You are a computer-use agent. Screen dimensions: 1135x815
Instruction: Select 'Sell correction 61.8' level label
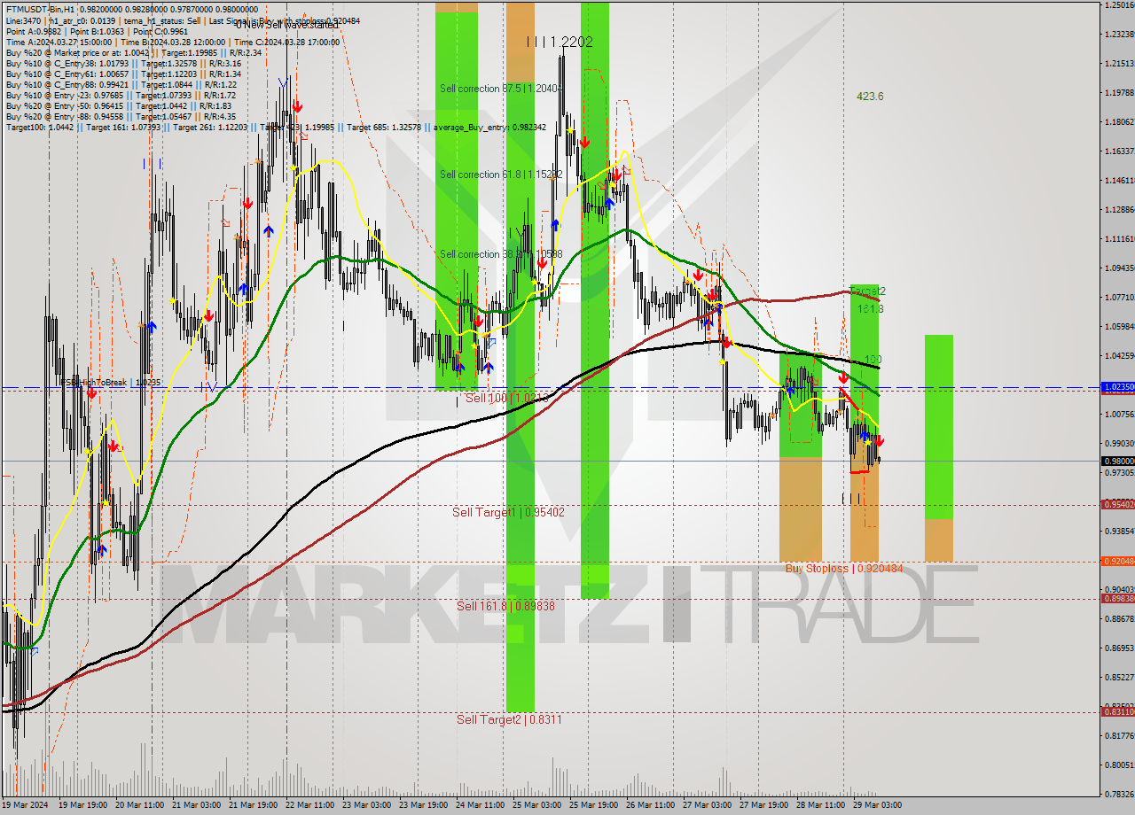pos(501,175)
